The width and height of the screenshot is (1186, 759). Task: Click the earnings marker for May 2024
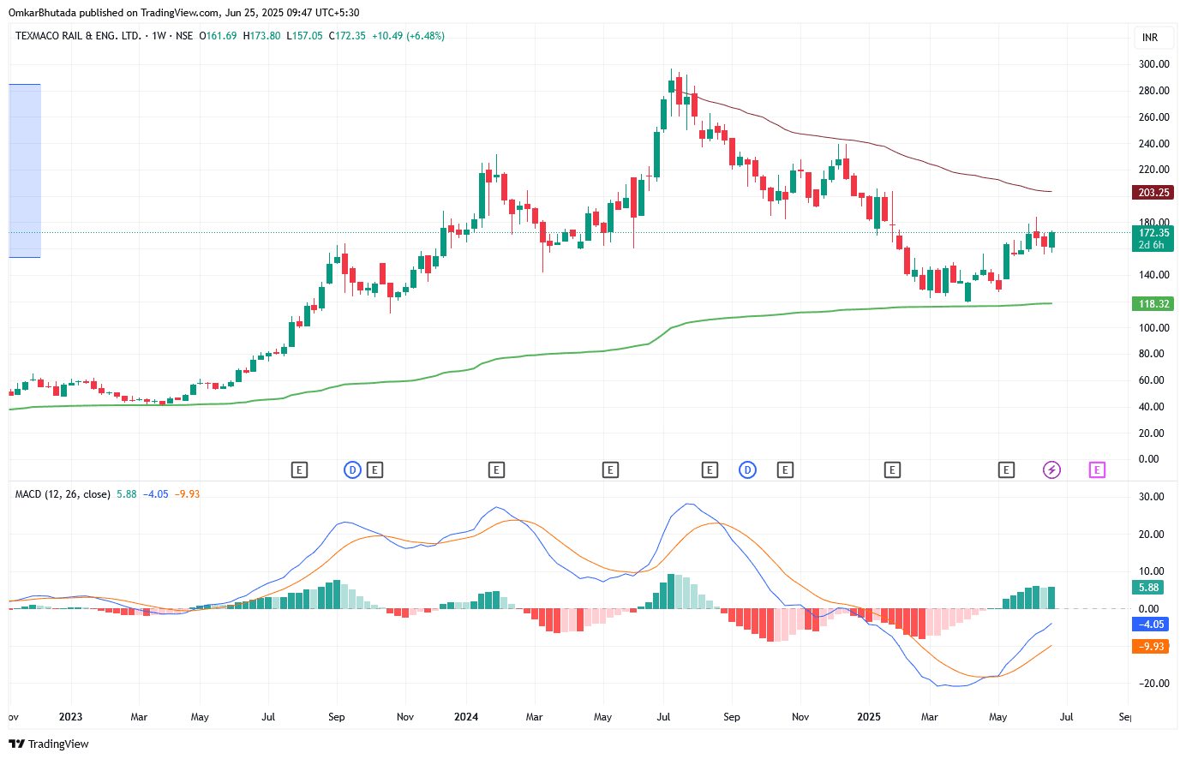[x=610, y=469]
